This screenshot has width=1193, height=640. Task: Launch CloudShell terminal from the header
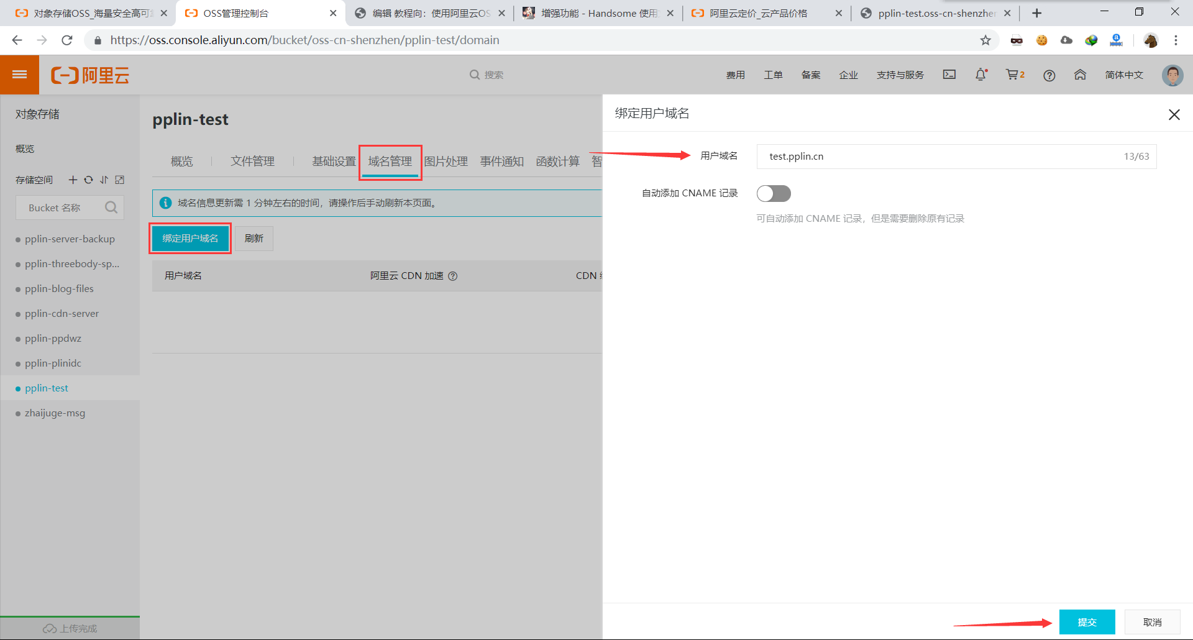point(949,75)
